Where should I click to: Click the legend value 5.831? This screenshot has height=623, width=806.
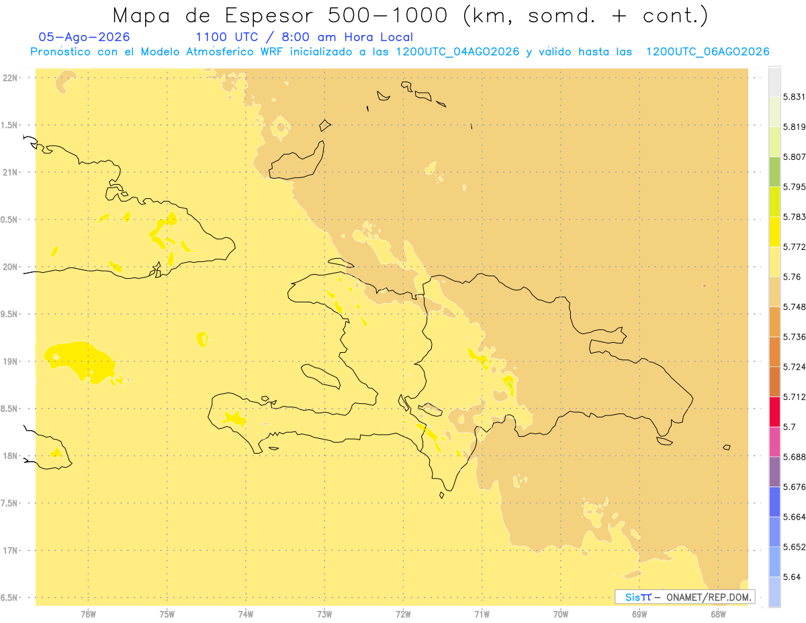(x=795, y=97)
